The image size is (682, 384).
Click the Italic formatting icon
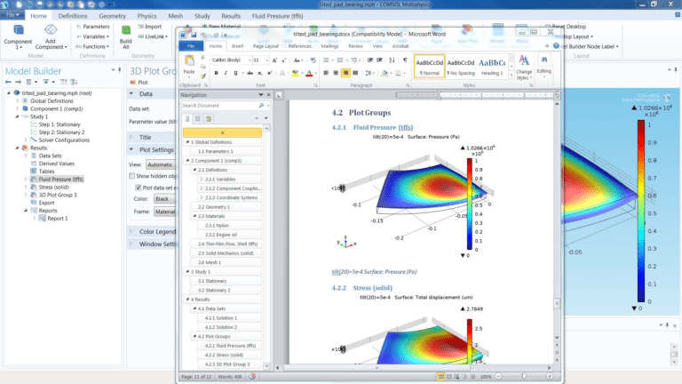pyautogui.click(x=227, y=75)
